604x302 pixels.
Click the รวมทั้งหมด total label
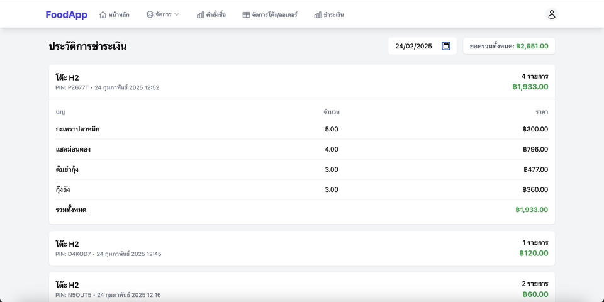click(71, 210)
